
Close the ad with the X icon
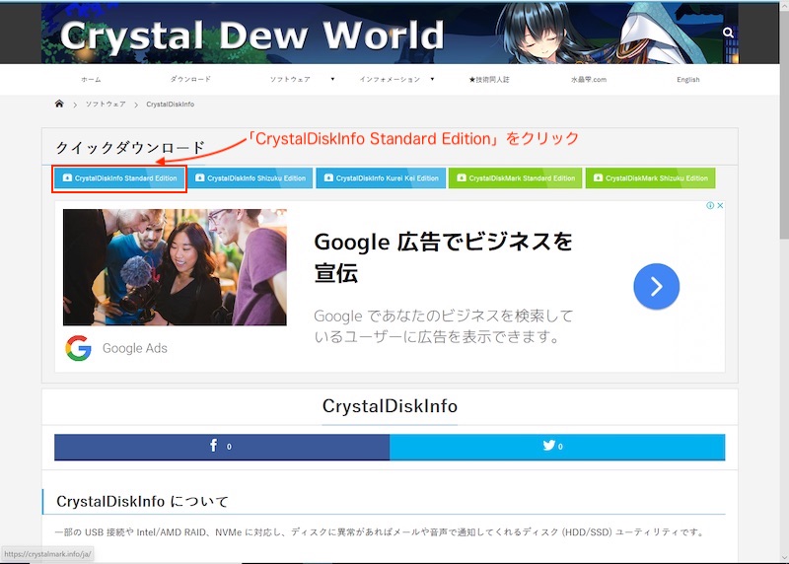[720, 205]
